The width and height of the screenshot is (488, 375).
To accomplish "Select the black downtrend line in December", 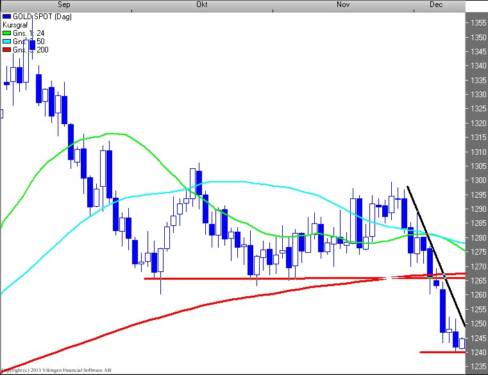I will [x=435, y=256].
